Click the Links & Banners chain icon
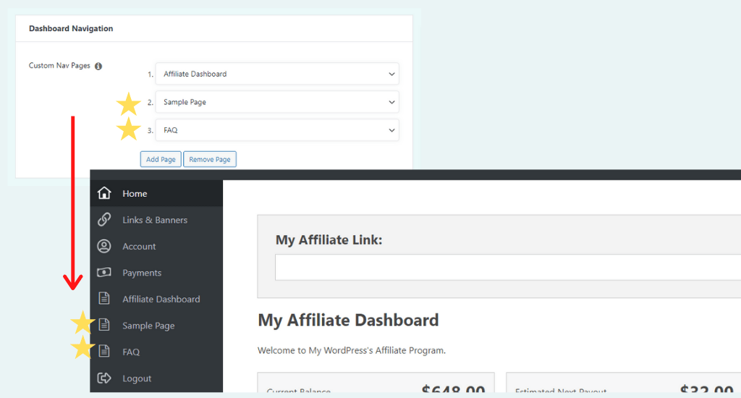This screenshot has width=741, height=398. click(x=104, y=219)
